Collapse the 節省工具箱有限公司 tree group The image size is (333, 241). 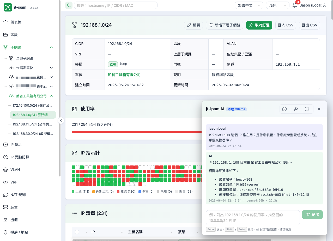(51, 96)
